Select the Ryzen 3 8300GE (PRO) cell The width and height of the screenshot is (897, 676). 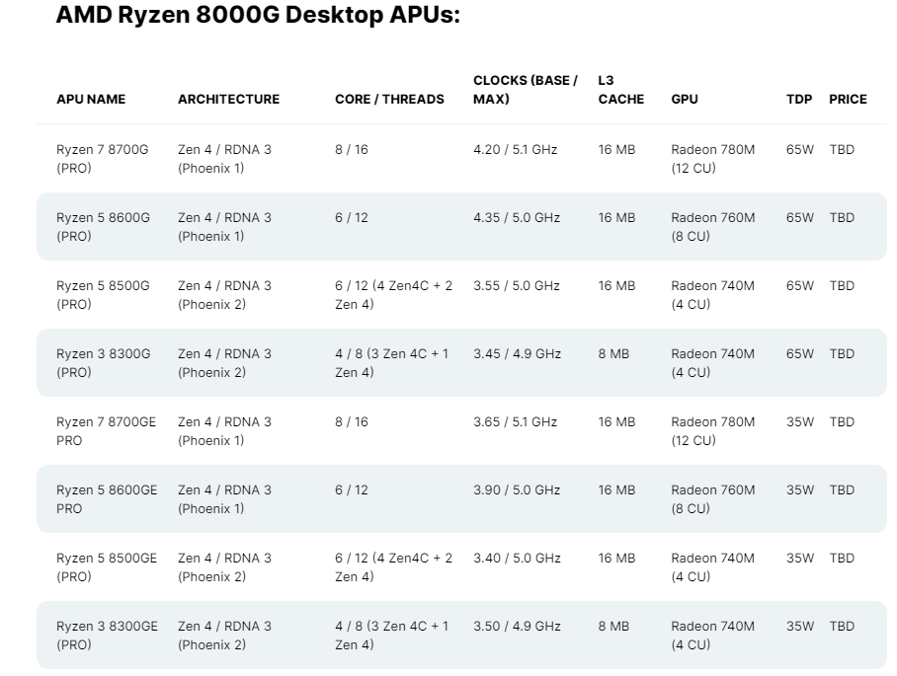107,635
